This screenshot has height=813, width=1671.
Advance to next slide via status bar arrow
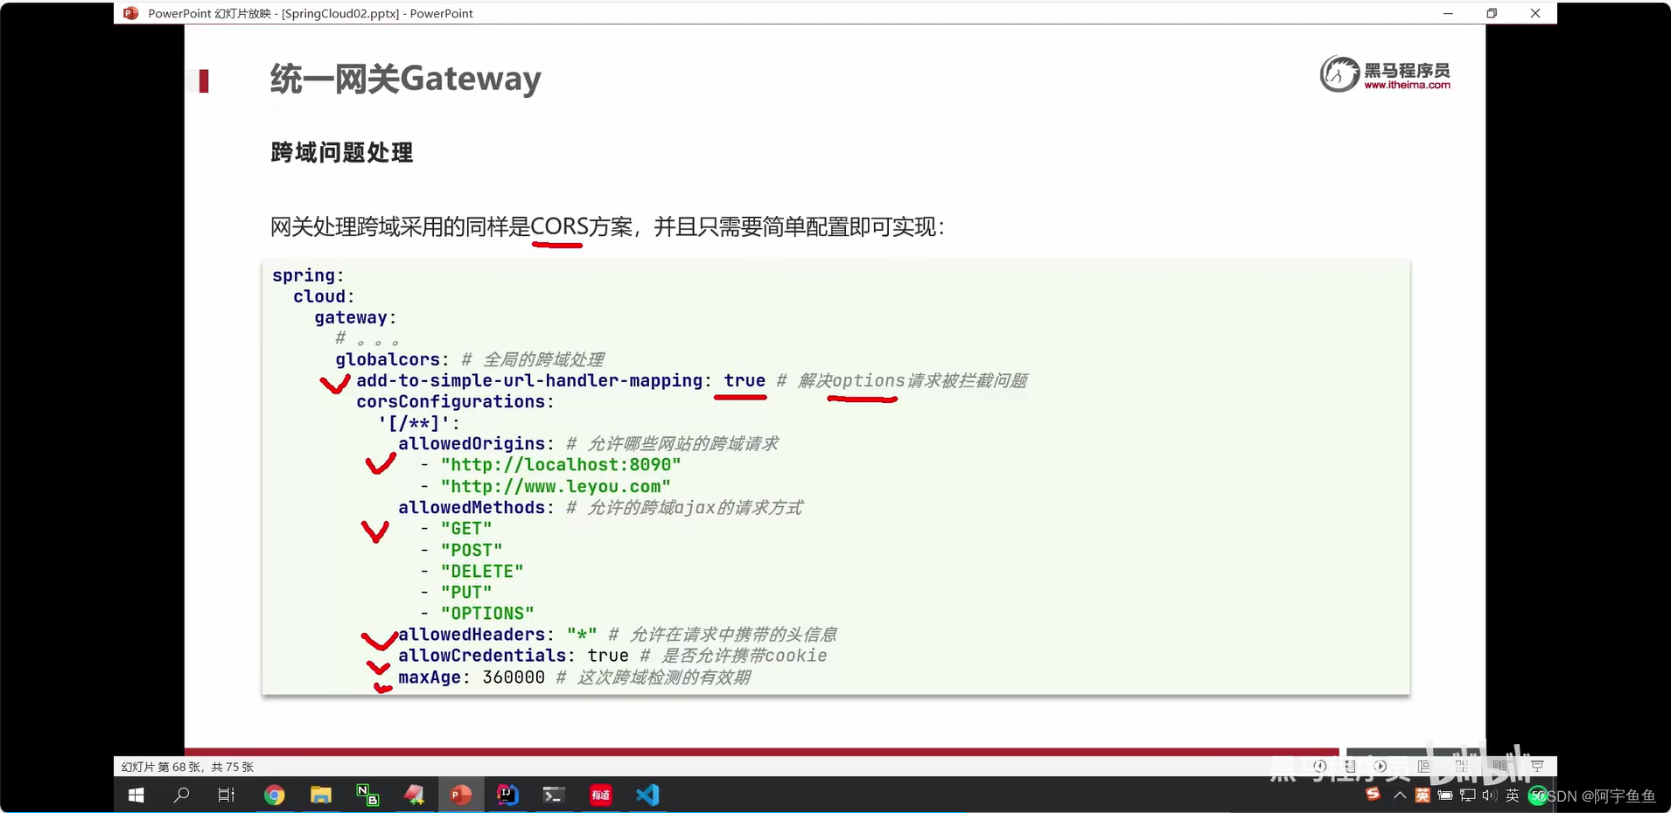[x=1381, y=766]
